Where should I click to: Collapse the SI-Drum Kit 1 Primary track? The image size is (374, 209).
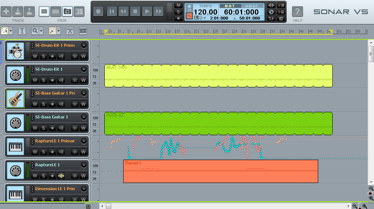click(84, 45)
